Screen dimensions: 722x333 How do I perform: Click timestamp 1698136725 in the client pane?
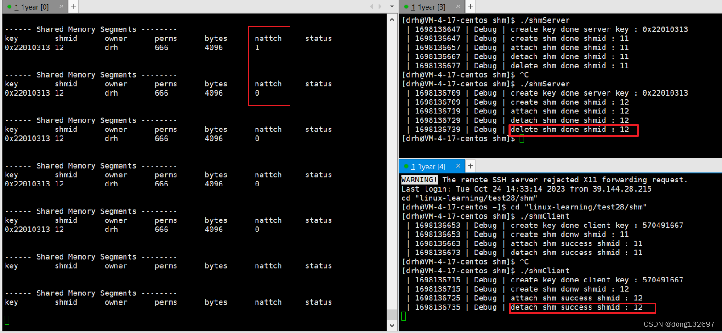pyautogui.click(x=438, y=298)
